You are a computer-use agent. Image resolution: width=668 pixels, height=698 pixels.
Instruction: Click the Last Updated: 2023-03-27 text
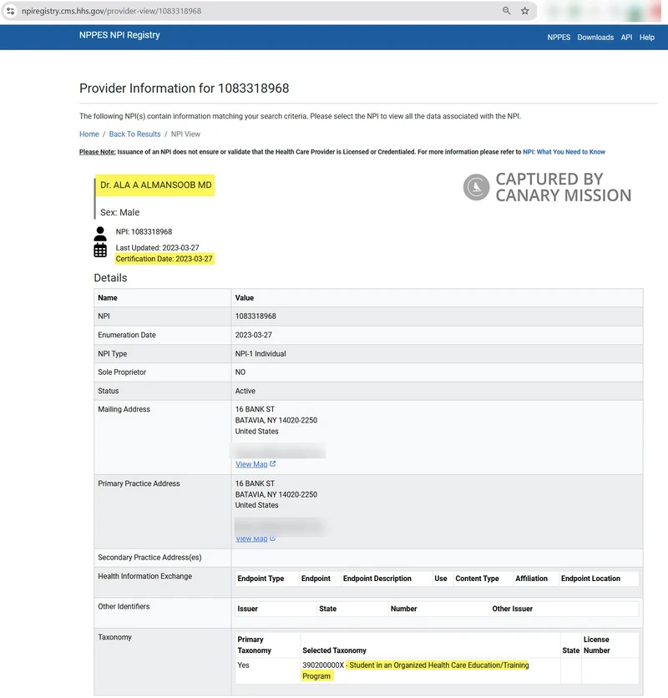click(x=157, y=247)
